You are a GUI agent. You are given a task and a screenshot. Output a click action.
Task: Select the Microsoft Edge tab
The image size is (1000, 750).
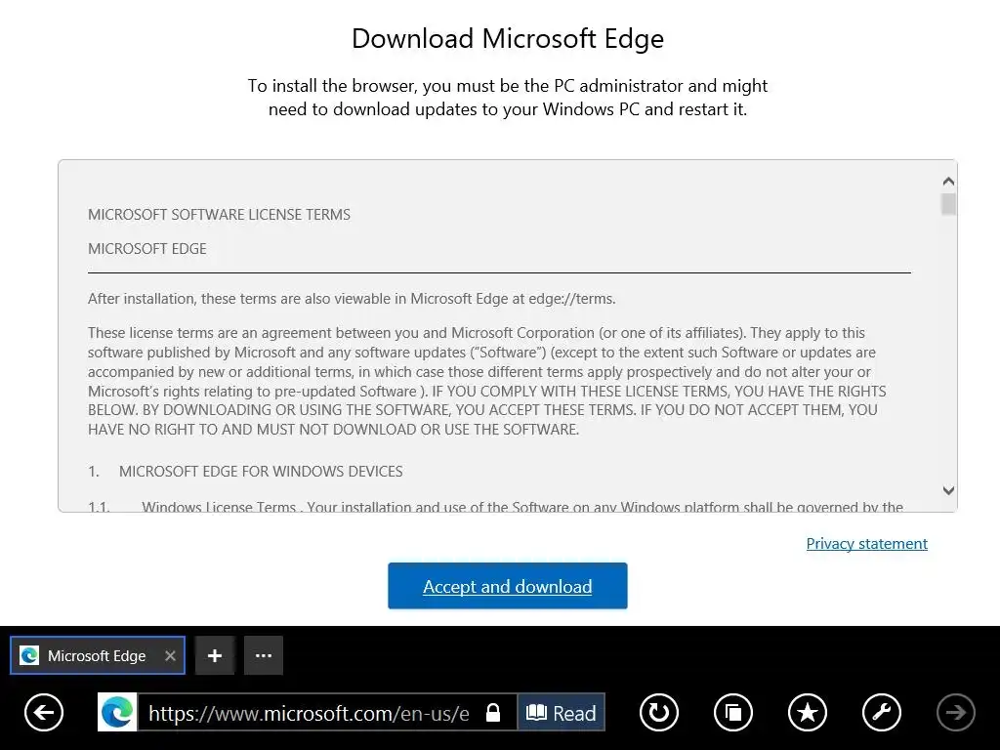pos(97,655)
